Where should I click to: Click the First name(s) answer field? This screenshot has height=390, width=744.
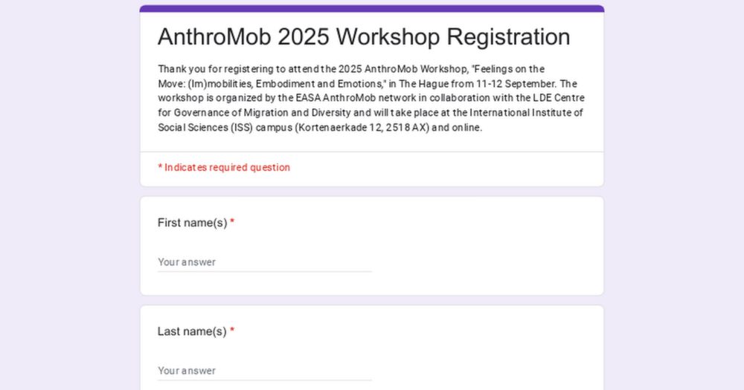pyautogui.click(x=264, y=262)
